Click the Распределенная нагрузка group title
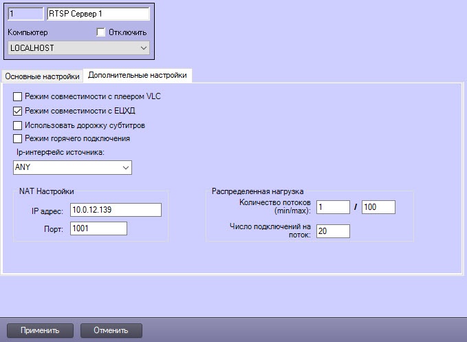Image resolution: width=467 pixels, height=342 pixels. [258, 191]
